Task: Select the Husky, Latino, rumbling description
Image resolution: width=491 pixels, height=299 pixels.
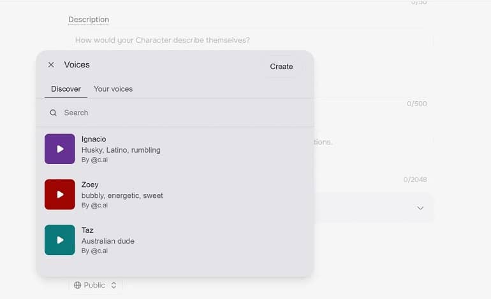Action: 121,150
